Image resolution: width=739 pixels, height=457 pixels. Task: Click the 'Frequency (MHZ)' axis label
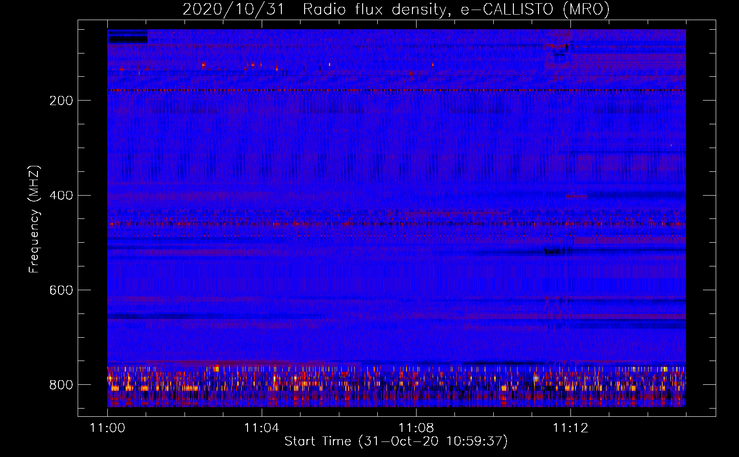coord(34,219)
